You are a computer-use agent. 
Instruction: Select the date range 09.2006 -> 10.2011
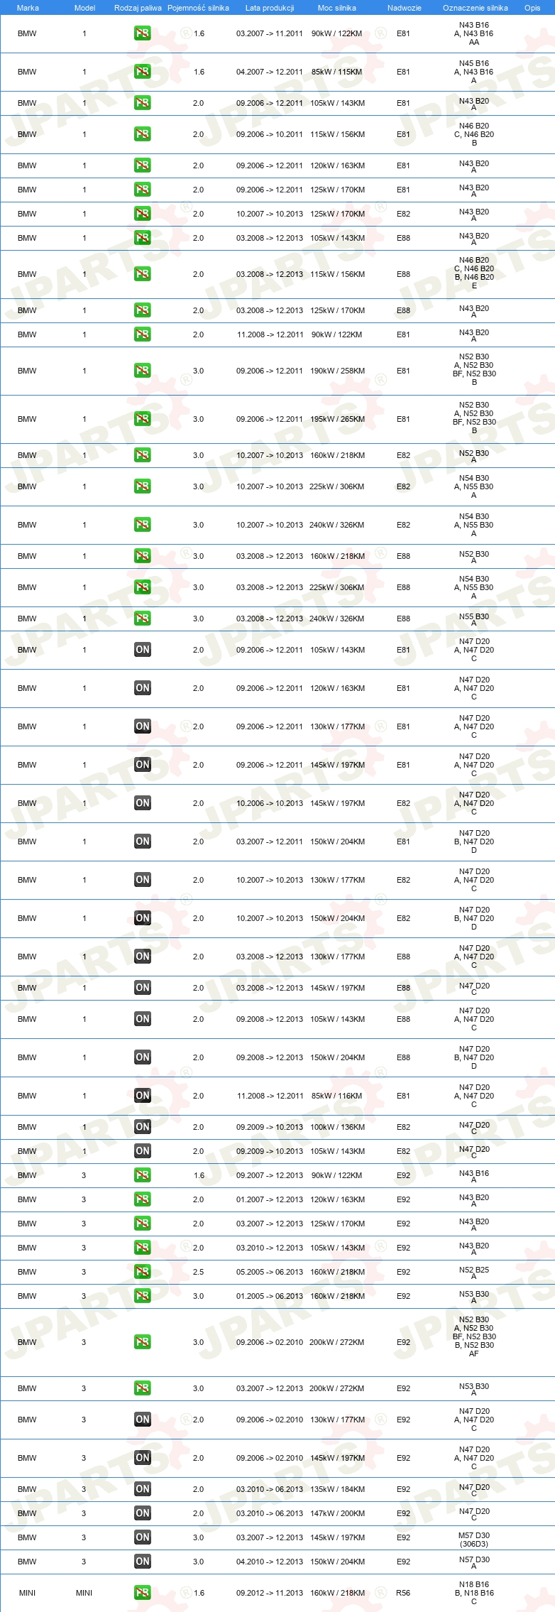click(270, 134)
